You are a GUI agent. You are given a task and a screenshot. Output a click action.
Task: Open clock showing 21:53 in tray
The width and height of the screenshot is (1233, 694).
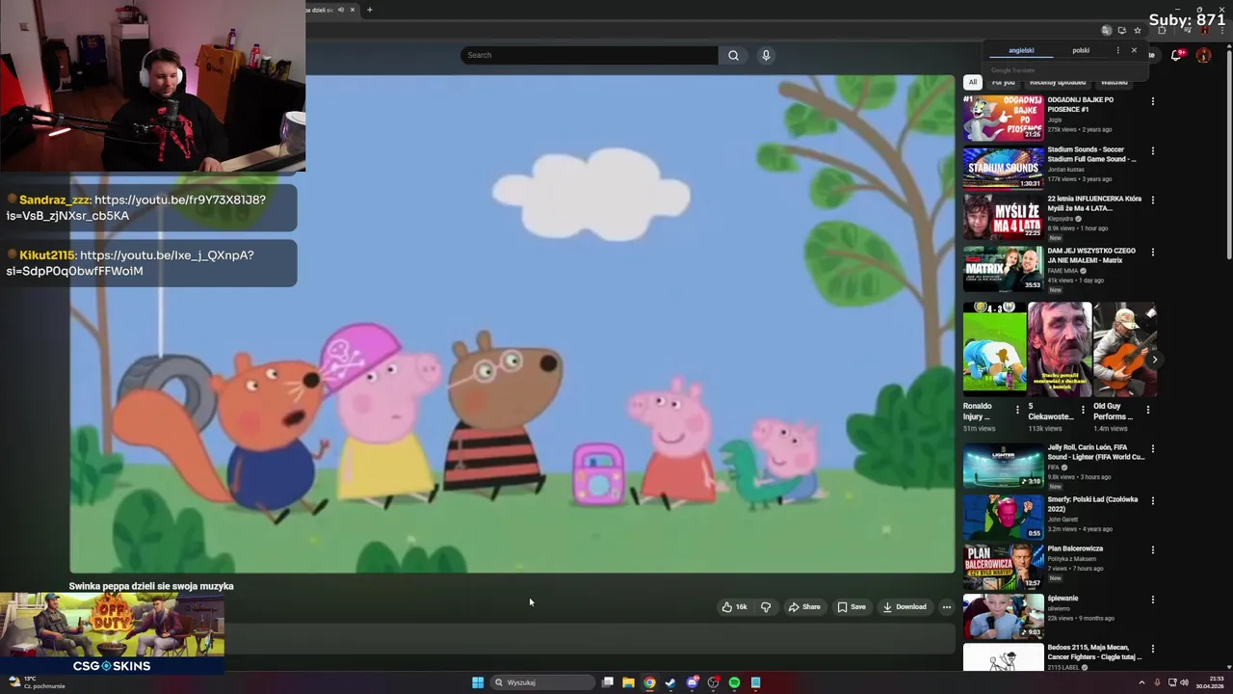[1210, 682]
